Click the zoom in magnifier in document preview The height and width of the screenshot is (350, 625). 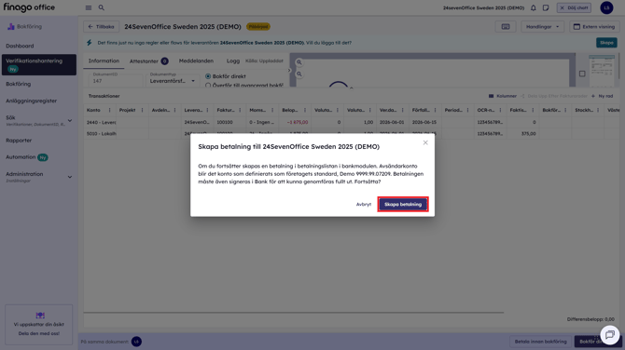point(299,62)
